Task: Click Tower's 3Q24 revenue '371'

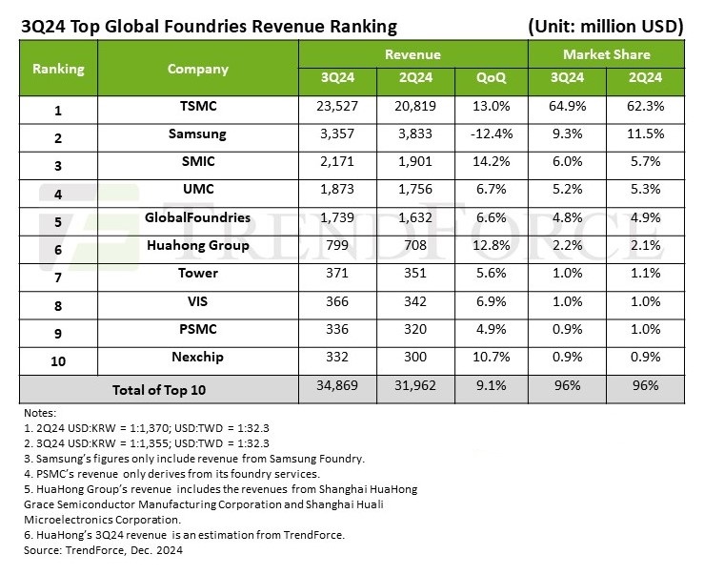Action: point(337,273)
